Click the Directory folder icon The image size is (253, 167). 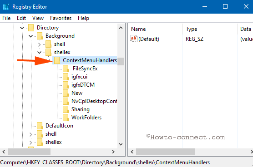(31, 28)
